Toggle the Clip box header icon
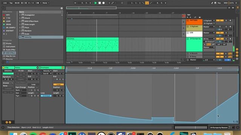The height and width of the screenshot is (135, 241). (3, 67)
